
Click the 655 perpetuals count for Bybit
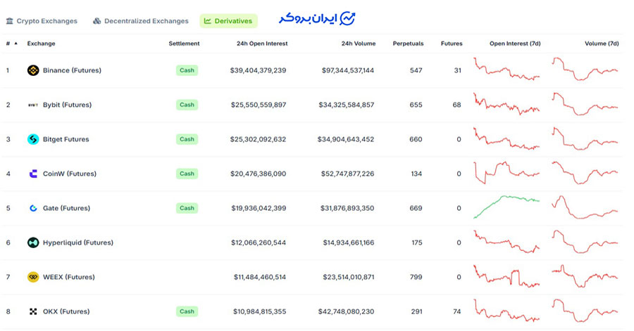[416, 105]
